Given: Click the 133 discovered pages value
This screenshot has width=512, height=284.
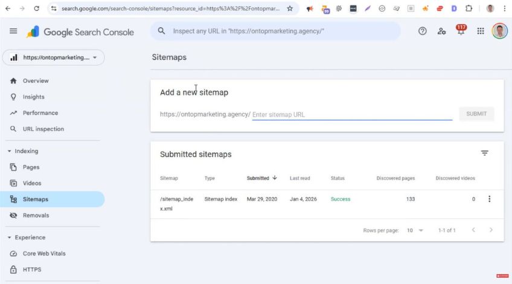Looking at the screenshot, I should (411, 199).
